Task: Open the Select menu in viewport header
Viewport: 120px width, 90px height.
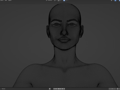Action: [x=2, y=0]
